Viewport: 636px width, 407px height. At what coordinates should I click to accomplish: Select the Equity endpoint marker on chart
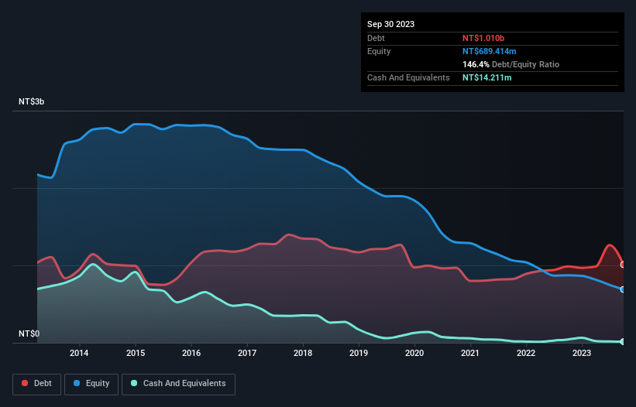(x=623, y=289)
